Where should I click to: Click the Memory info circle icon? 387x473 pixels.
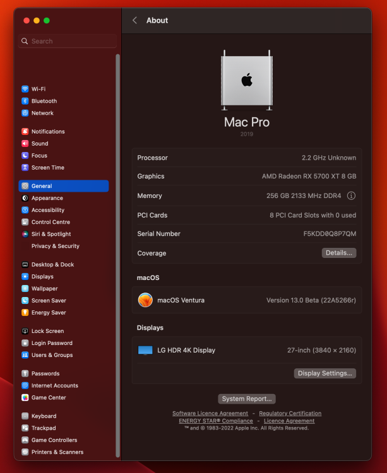[x=351, y=196]
